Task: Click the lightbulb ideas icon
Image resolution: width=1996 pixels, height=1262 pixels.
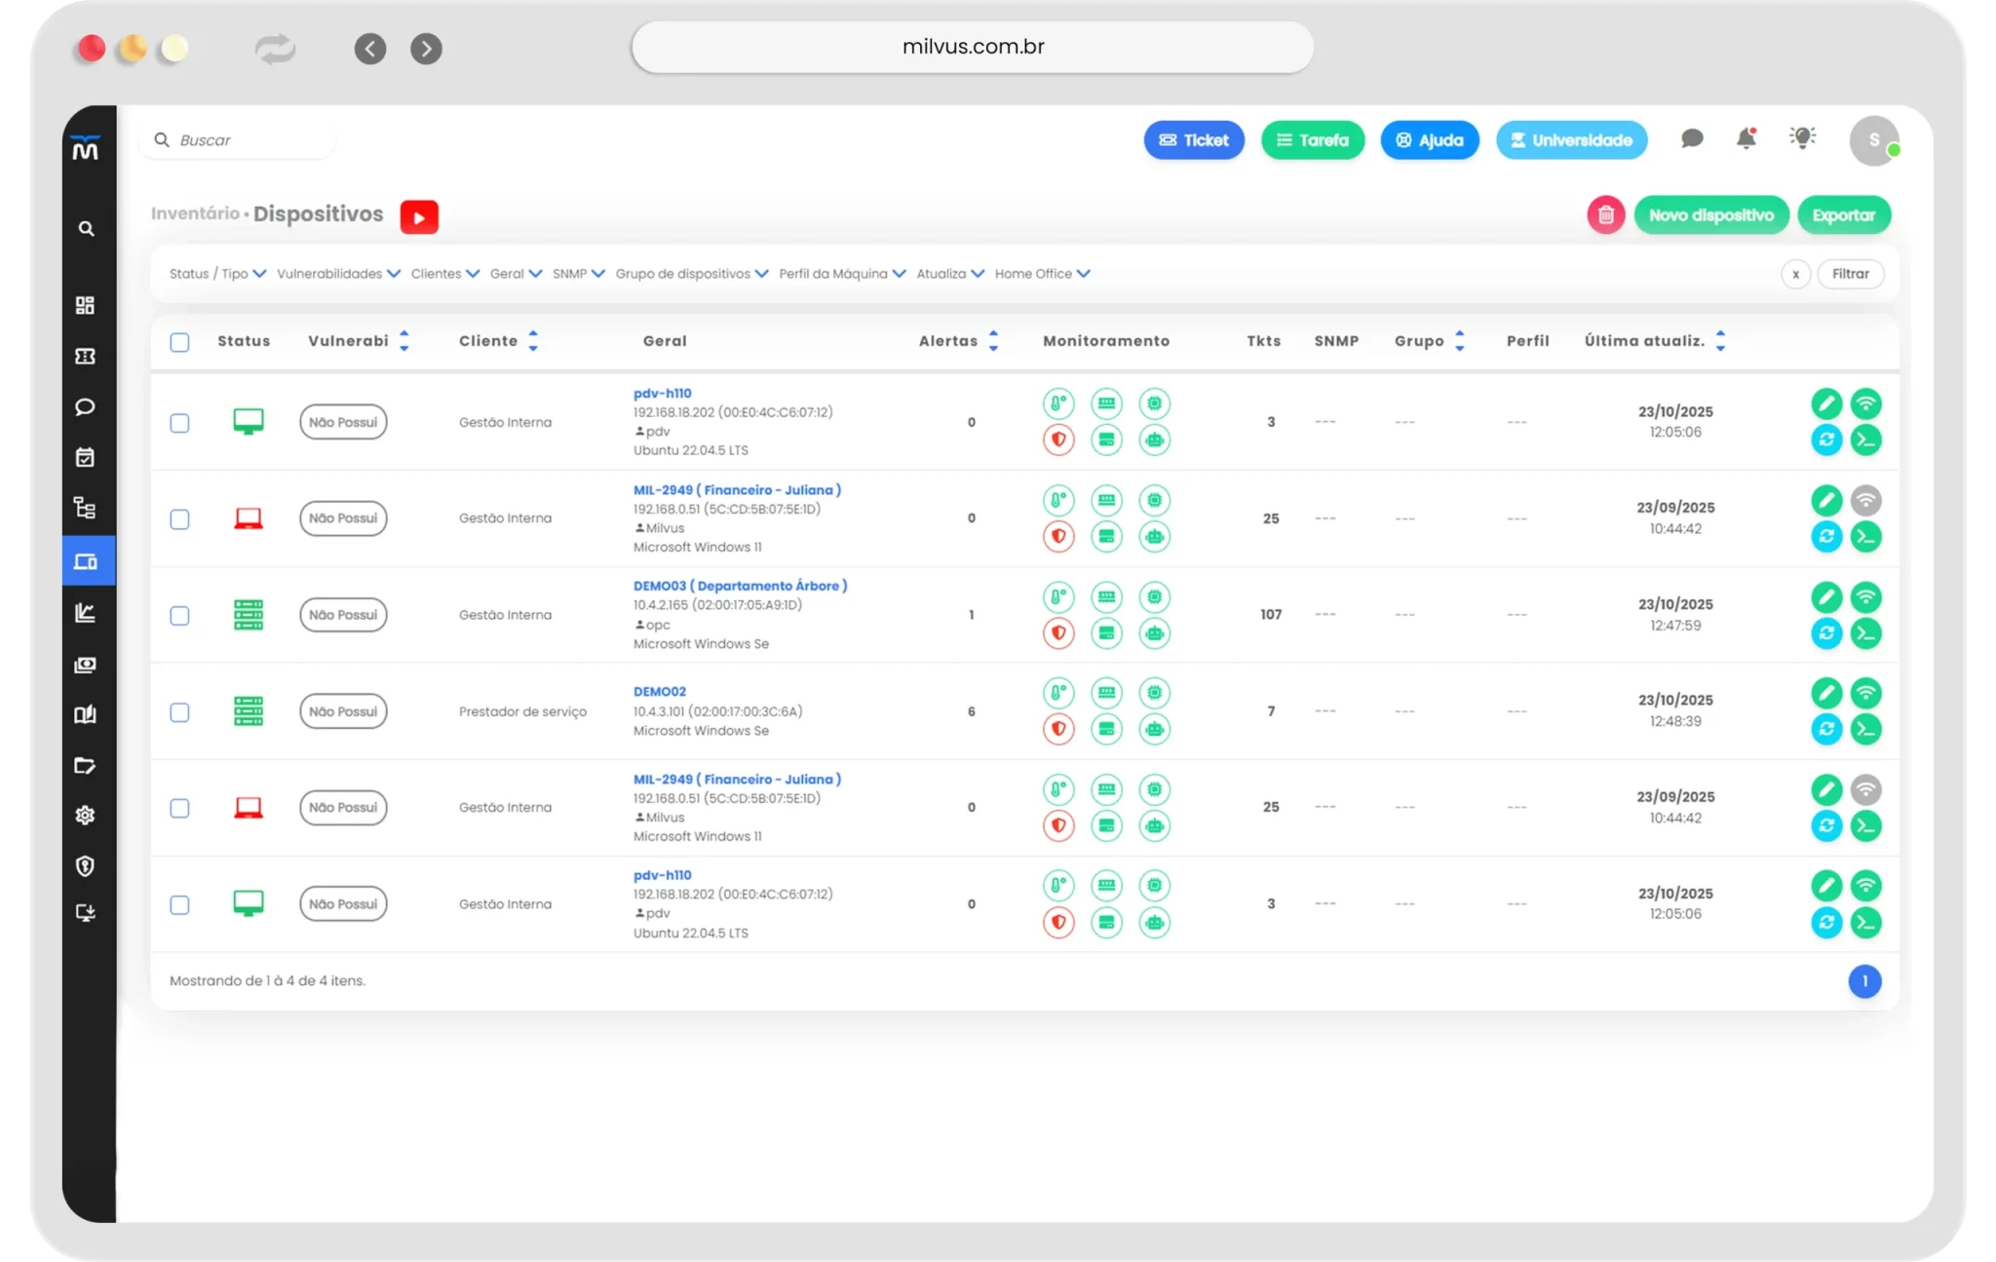Action: tap(1802, 138)
